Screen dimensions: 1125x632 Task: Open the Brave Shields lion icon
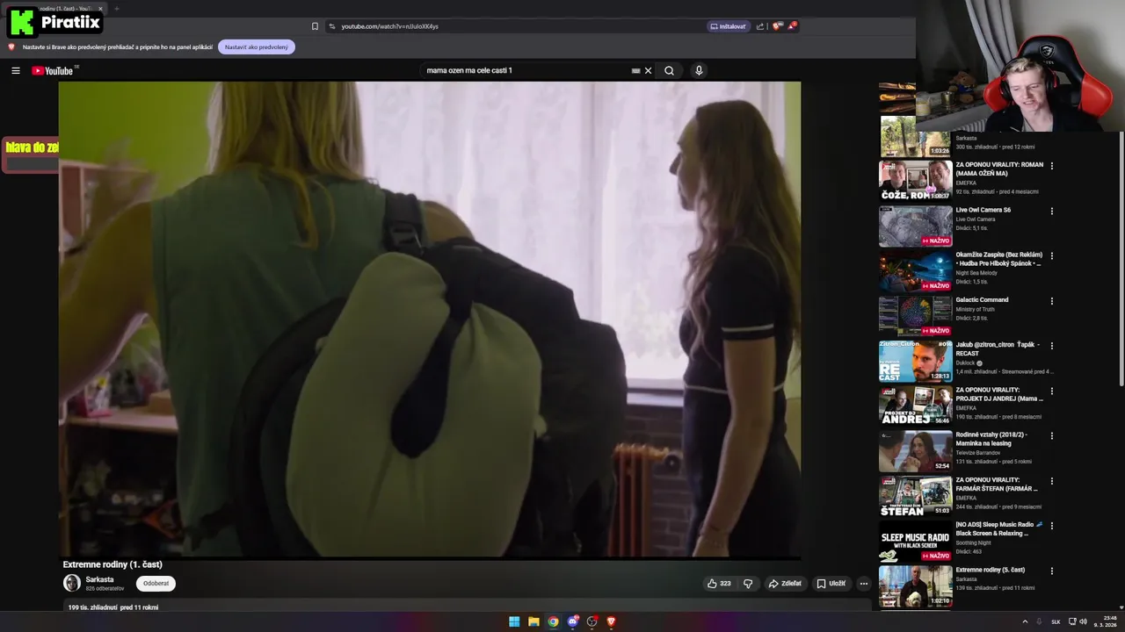click(776, 26)
